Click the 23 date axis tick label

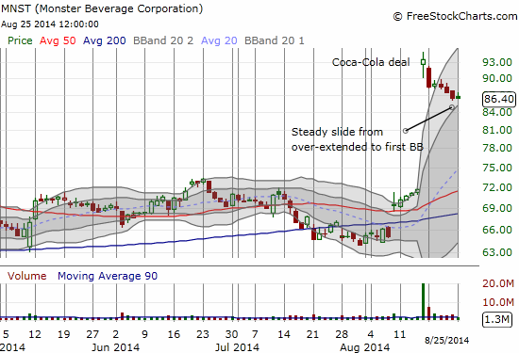pyautogui.click(x=203, y=334)
